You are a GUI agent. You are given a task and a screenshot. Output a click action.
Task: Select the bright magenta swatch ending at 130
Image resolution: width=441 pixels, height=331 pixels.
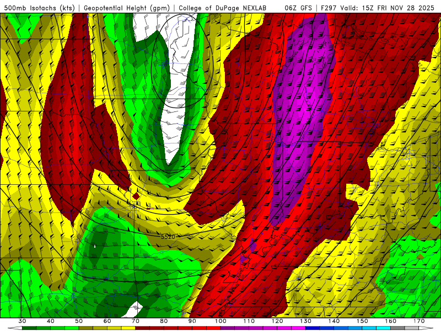(x=298, y=328)
